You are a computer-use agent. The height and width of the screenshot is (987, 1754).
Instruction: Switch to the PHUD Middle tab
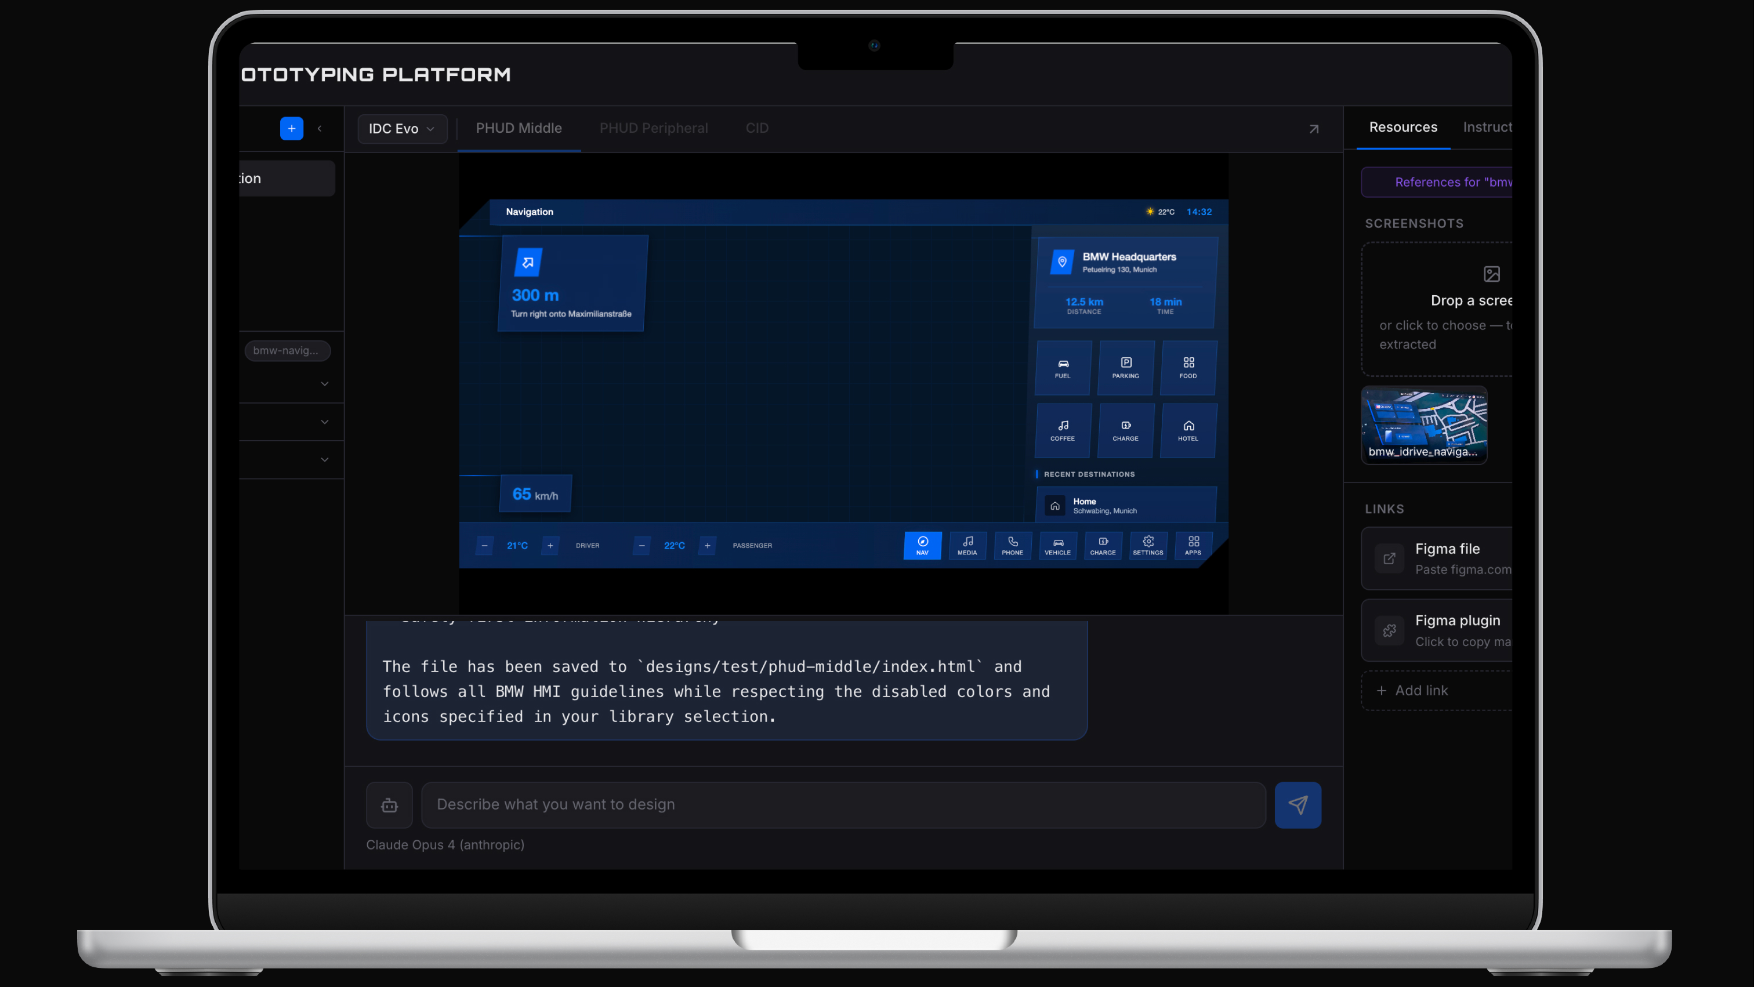[519, 128]
